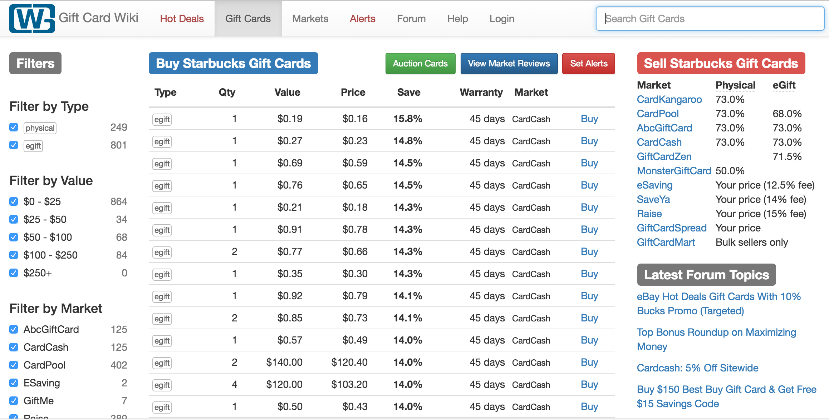The image size is (829, 420).
Task: Uncheck the CardPool market filter checkbox
Action: point(14,365)
